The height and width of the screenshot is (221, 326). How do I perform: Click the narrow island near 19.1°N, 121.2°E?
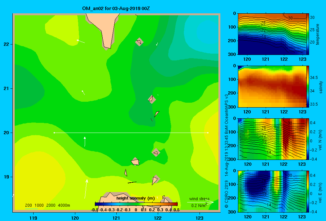tap(126, 173)
